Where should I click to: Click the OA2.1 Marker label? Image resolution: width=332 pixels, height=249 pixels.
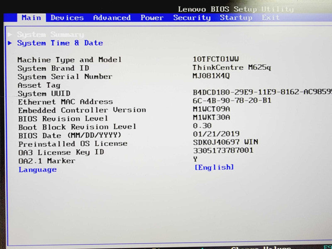coord(47,161)
